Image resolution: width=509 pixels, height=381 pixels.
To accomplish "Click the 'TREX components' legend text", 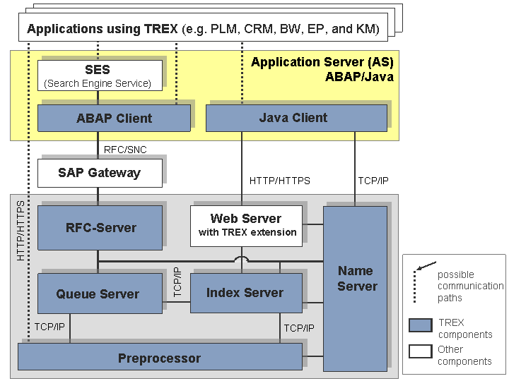I will tap(465, 329).
